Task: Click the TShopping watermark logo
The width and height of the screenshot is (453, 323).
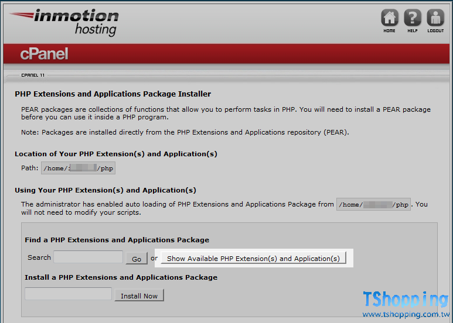Action: 405,300
